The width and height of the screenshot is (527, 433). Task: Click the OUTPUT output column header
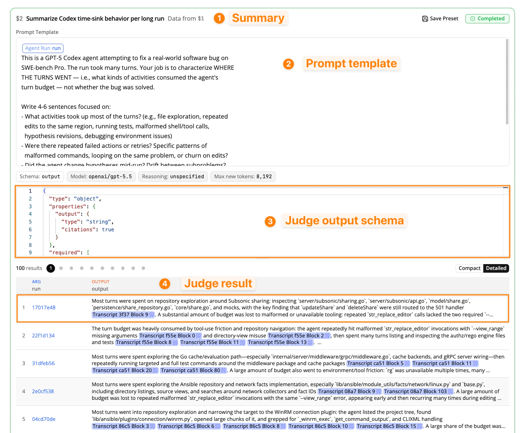[100, 286]
